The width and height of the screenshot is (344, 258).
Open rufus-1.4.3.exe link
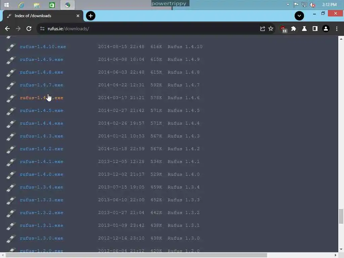(41, 136)
